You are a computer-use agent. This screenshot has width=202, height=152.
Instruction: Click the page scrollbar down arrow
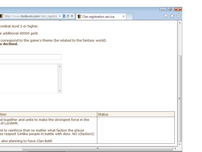(180, 144)
